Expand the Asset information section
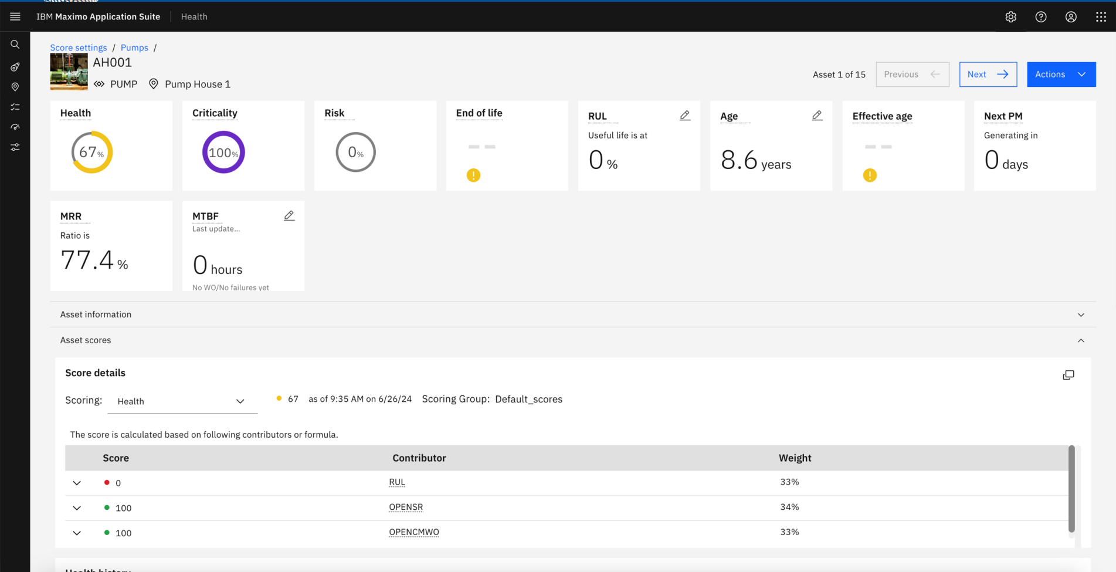This screenshot has width=1116, height=572. pos(1081,314)
